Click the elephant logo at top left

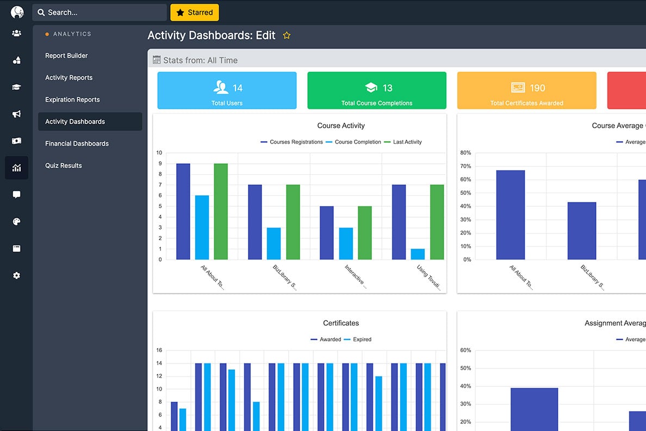[x=16, y=11]
